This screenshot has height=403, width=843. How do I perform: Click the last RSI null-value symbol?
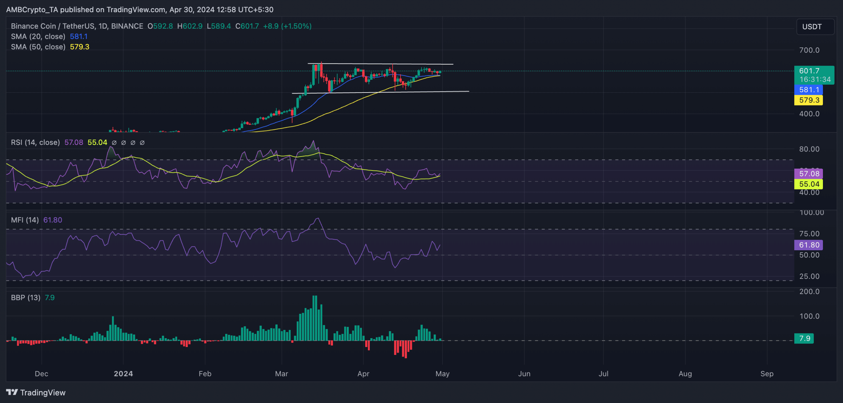(x=142, y=143)
